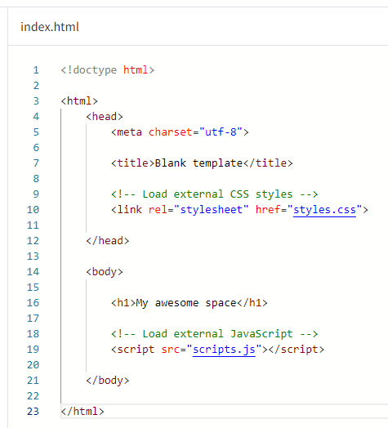Screen dimensions: 388x428
Task: Click the Load external CSS styles comment
Action: click(x=214, y=194)
